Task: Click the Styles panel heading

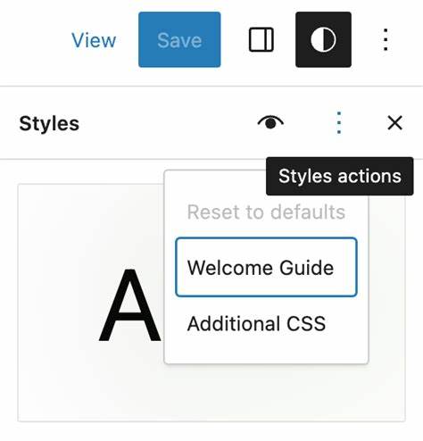Action: click(49, 123)
